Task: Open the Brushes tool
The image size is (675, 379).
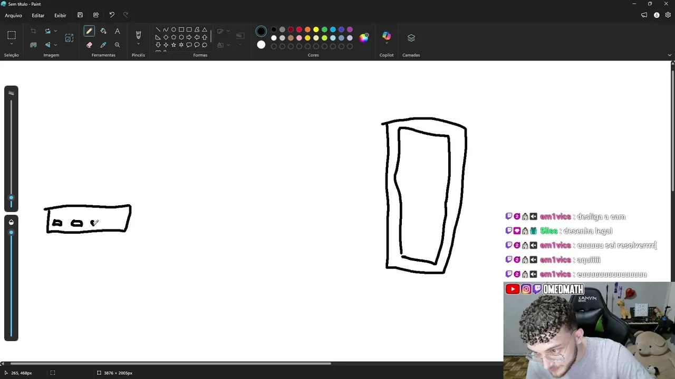Action: [x=138, y=35]
